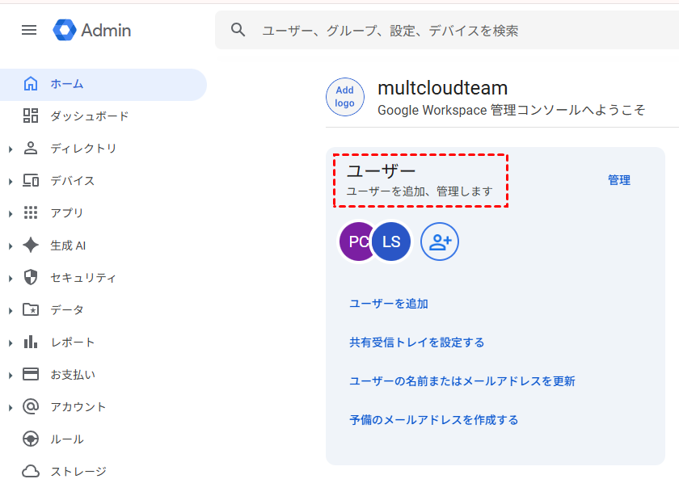The image size is (679, 479).
Task: Click the 管理 link in user card
Action: pos(618,180)
